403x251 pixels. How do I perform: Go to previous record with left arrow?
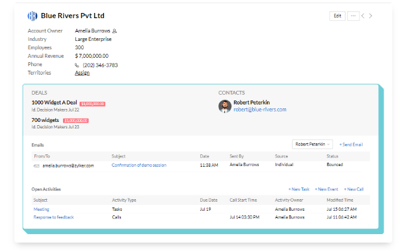click(363, 16)
